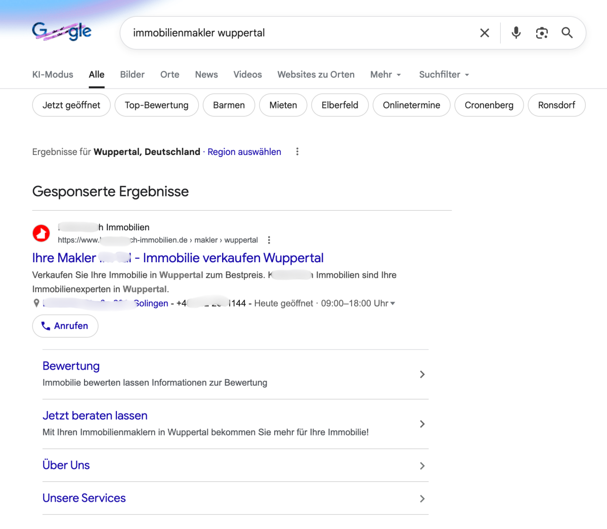Screen dimensions: 607x529
Task: Click the Google logo
Action: click(x=62, y=32)
